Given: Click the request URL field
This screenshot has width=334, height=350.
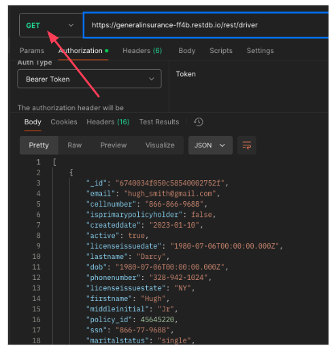Looking at the screenshot, I should (206, 25).
